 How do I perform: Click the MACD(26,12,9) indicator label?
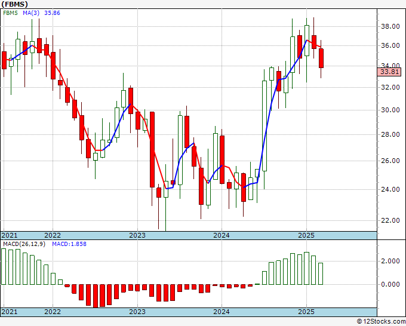(24, 244)
